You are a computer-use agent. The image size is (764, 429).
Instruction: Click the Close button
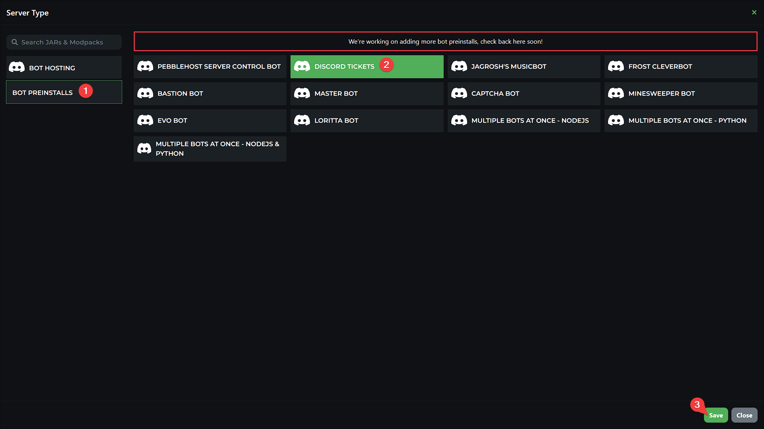[x=744, y=415]
